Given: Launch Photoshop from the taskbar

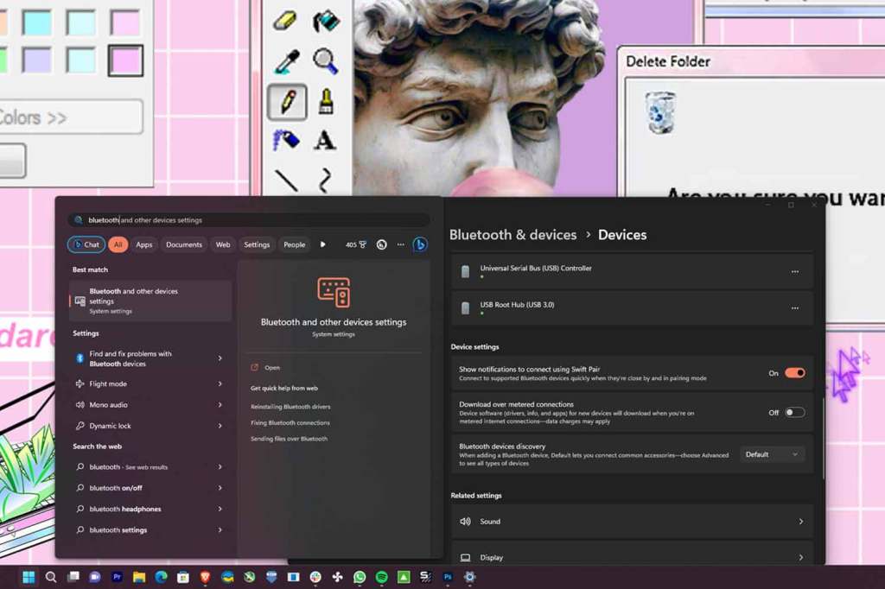Looking at the screenshot, I should 448,577.
